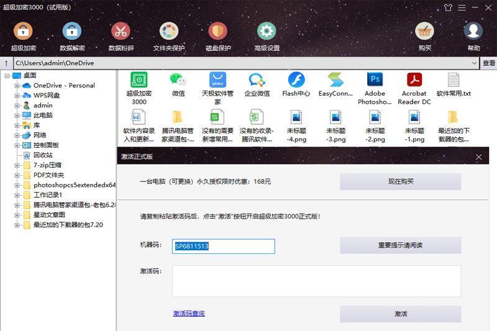
Task: Select 星动文章图 folder in tree
Action: coord(49,215)
